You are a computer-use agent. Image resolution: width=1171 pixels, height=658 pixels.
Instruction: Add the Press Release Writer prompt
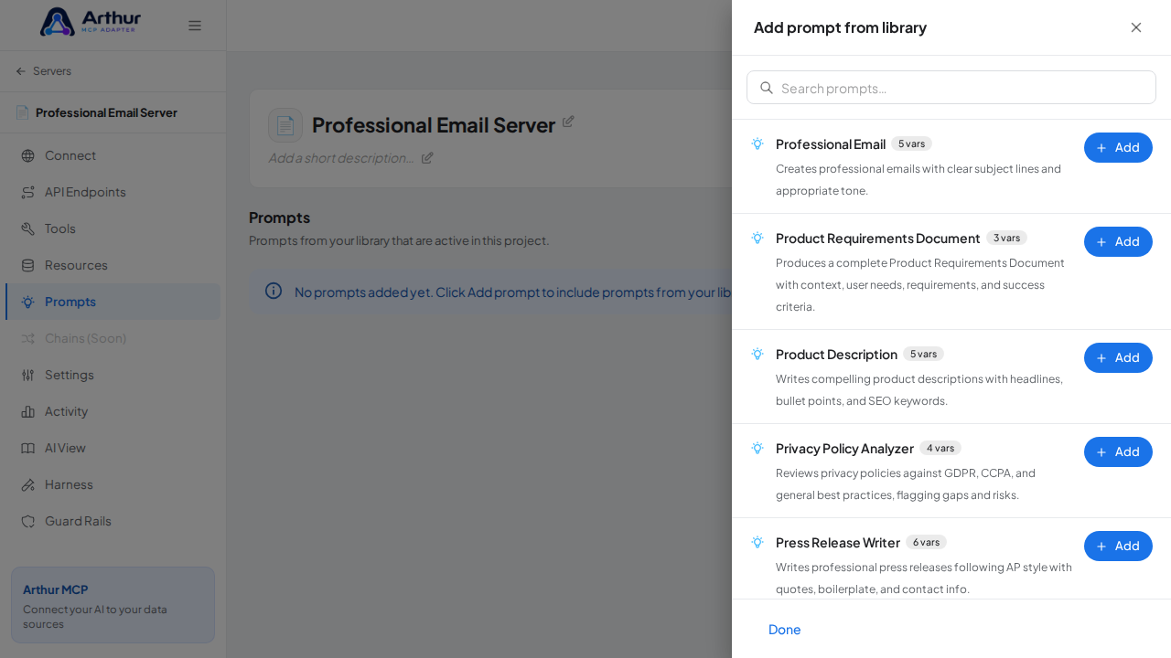(x=1118, y=546)
